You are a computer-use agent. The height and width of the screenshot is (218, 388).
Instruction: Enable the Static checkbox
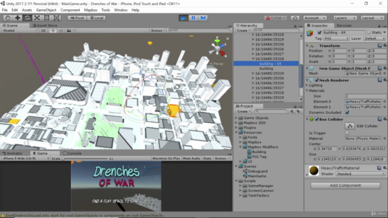tap(369, 33)
